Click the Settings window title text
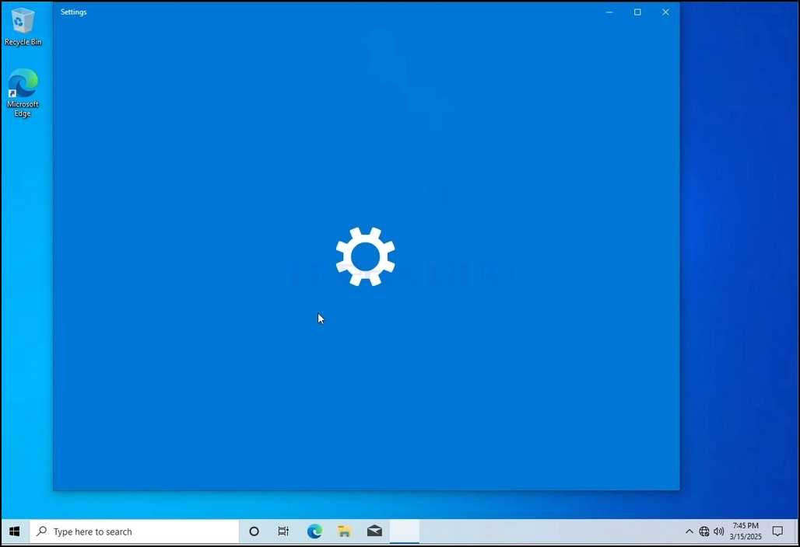 tap(73, 12)
